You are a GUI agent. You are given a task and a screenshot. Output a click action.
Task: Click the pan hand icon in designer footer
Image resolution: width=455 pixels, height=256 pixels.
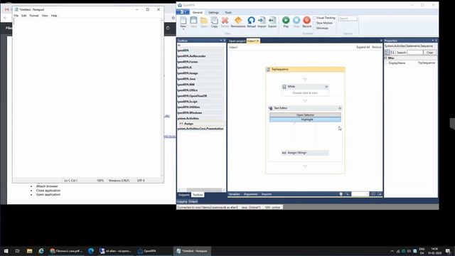(341, 194)
